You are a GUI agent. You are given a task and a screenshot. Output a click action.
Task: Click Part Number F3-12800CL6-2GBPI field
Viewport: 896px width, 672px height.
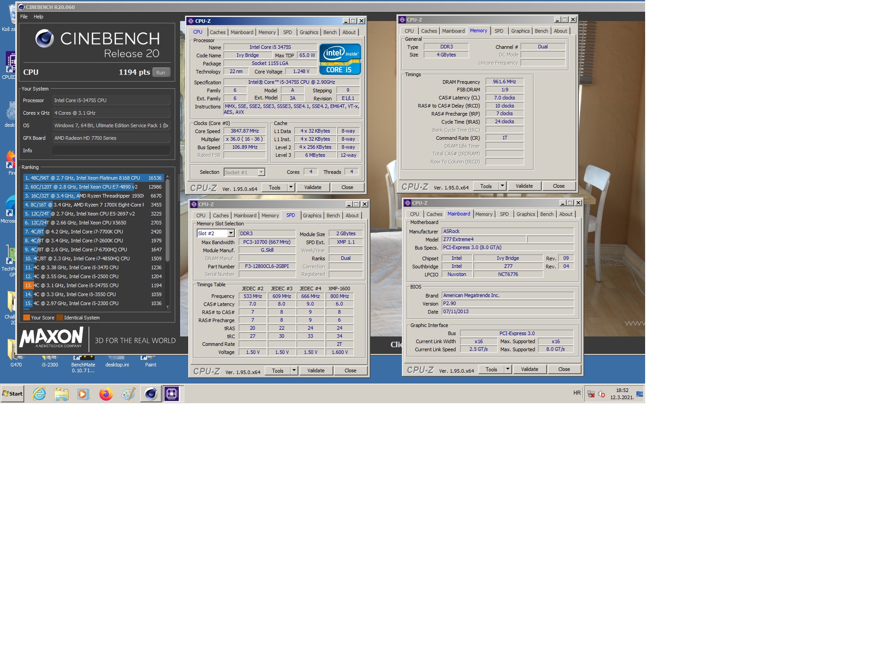(x=267, y=266)
